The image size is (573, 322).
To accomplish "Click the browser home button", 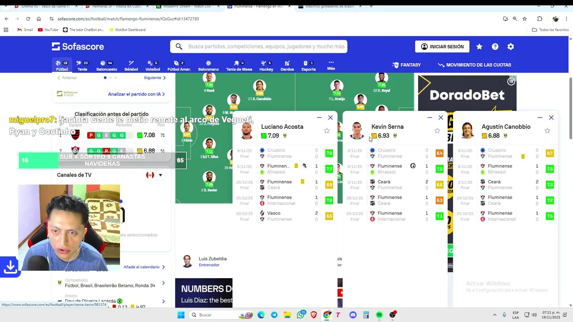I will (39, 19).
